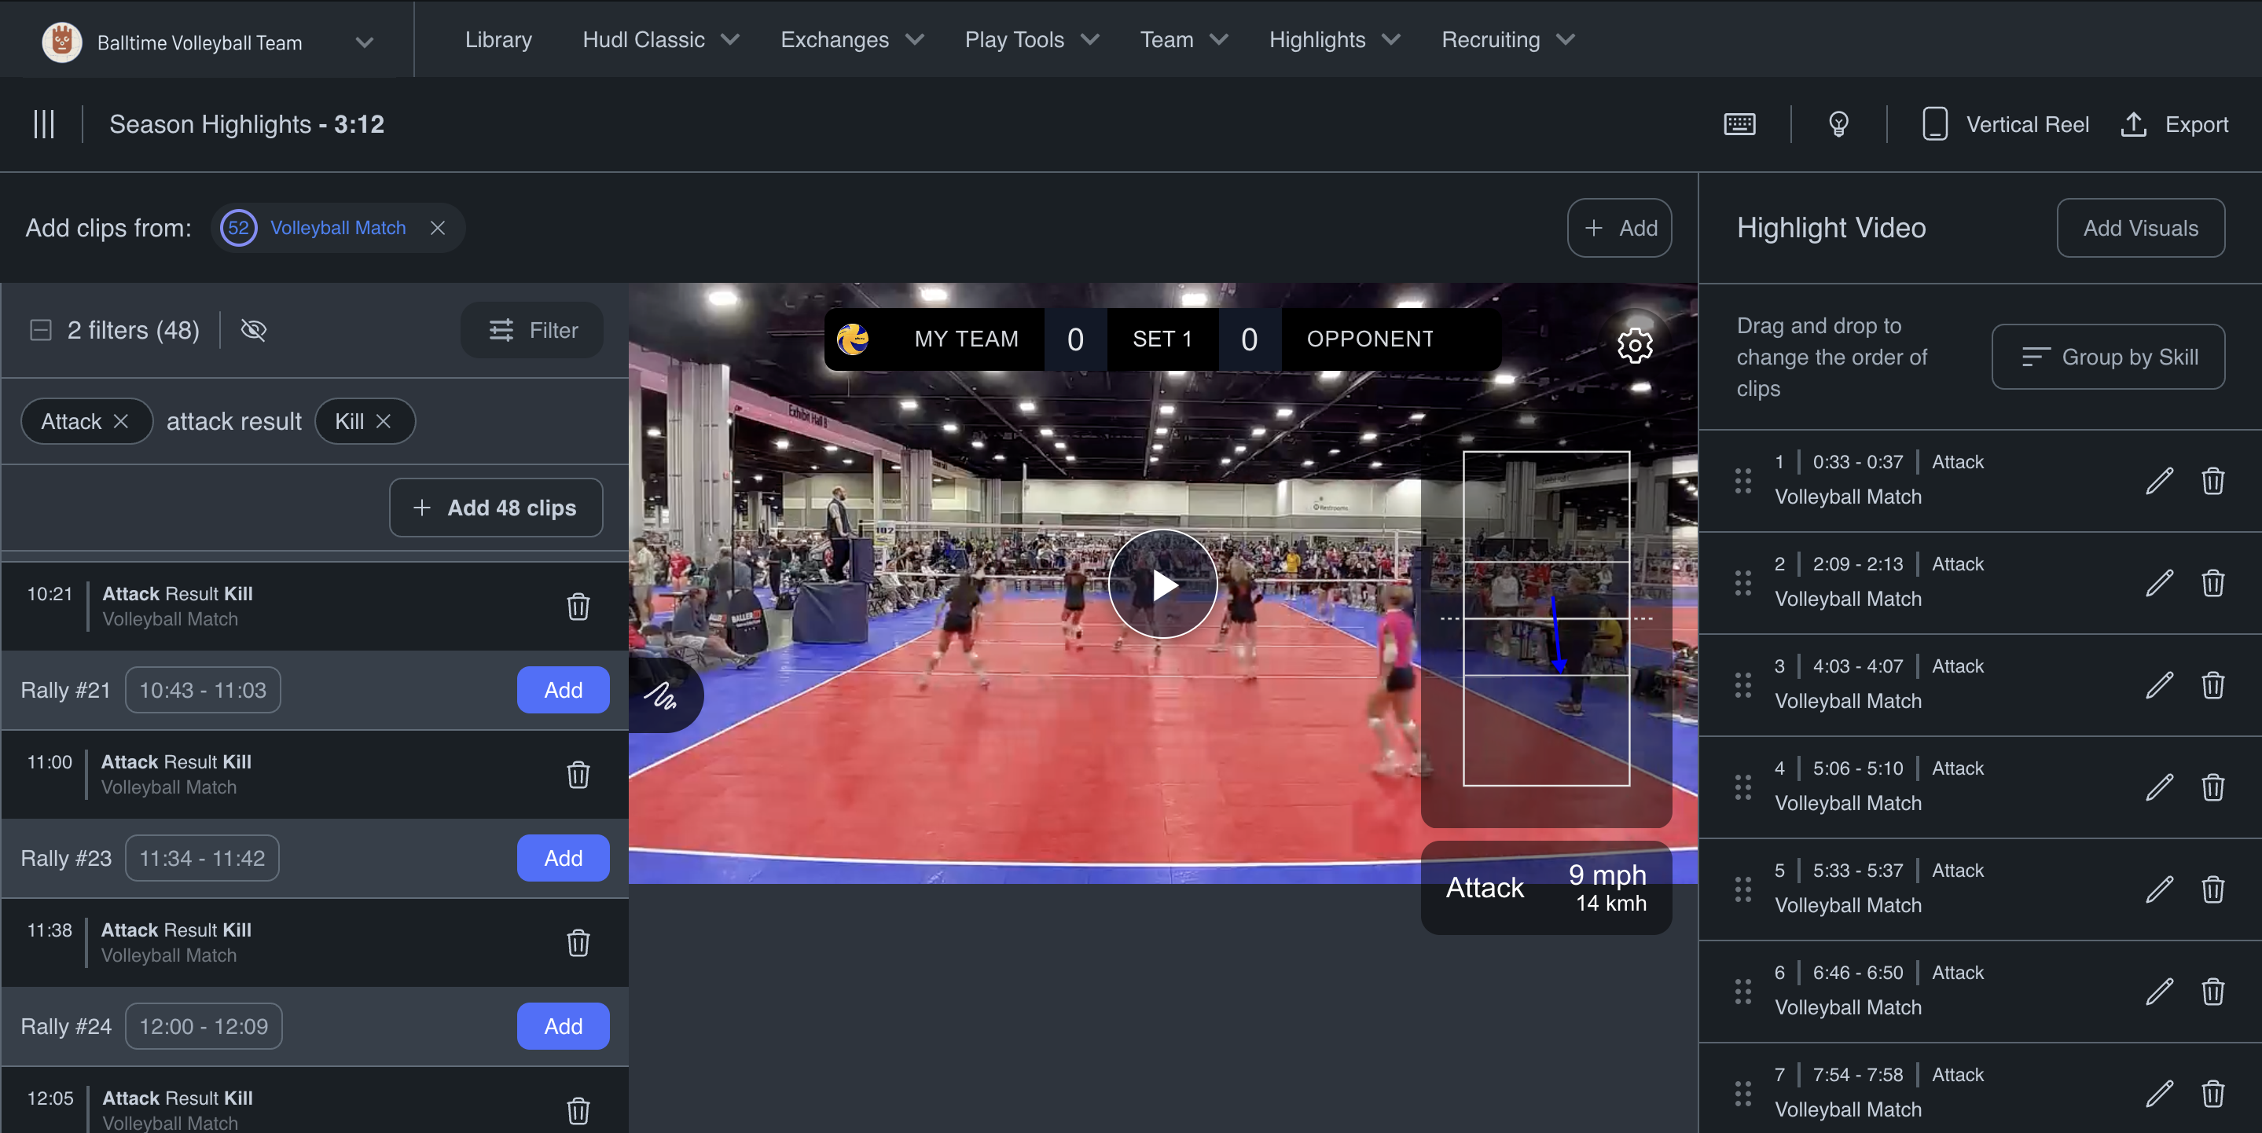Open the video overlay settings gear

click(1634, 345)
